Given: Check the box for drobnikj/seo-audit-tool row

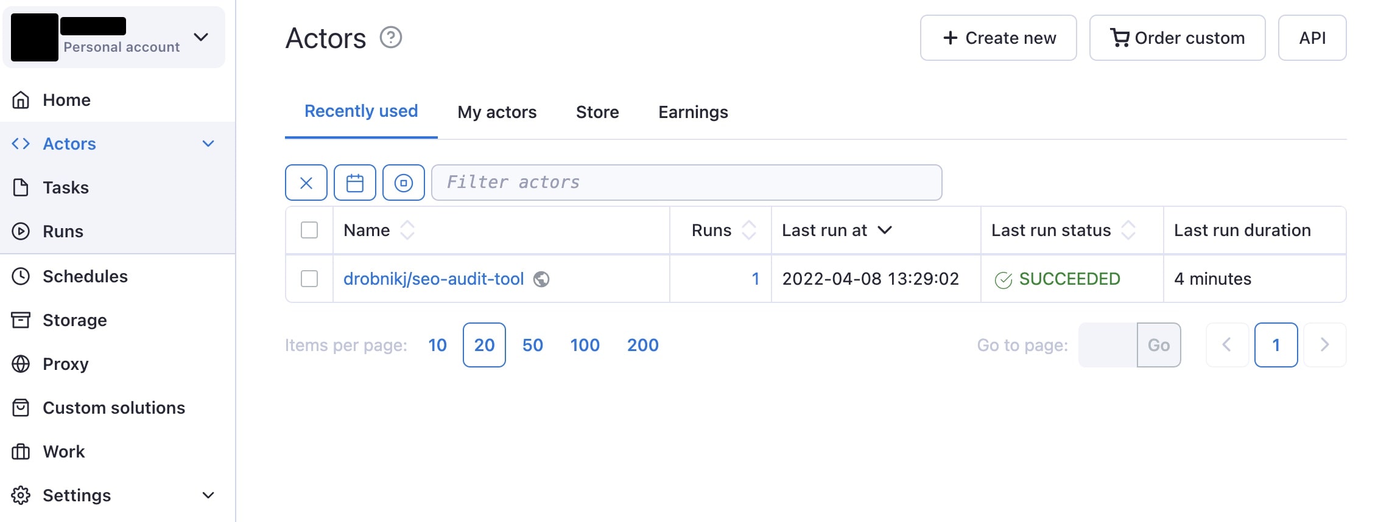Looking at the screenshot, I should [x=309, y=279].
